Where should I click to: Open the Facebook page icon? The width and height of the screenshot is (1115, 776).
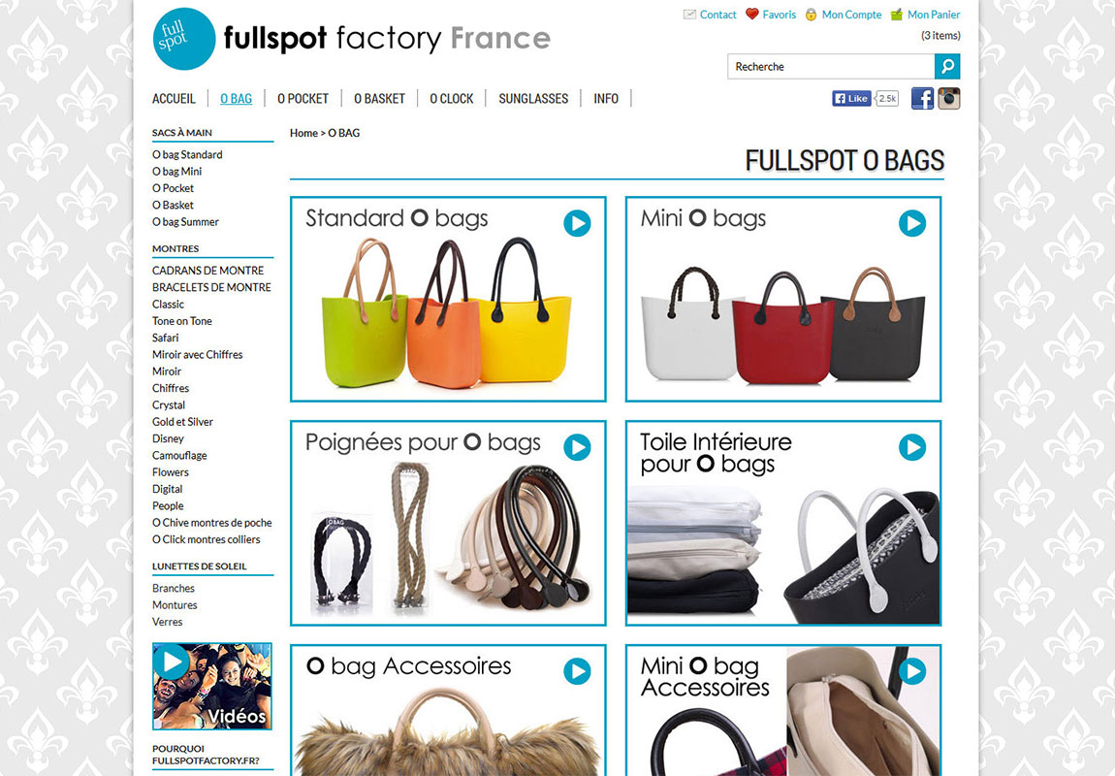[922, 98]
